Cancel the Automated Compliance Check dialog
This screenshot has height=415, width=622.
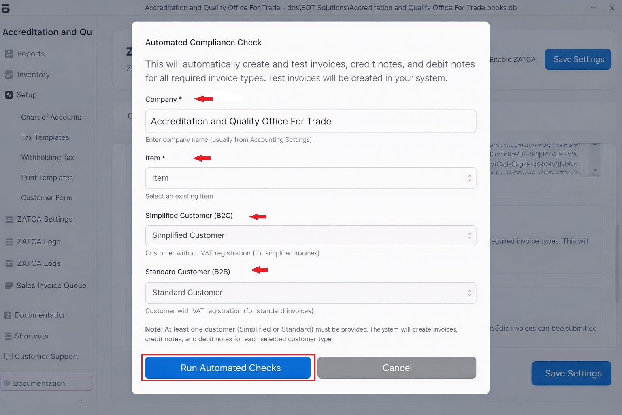pos(396,368)
